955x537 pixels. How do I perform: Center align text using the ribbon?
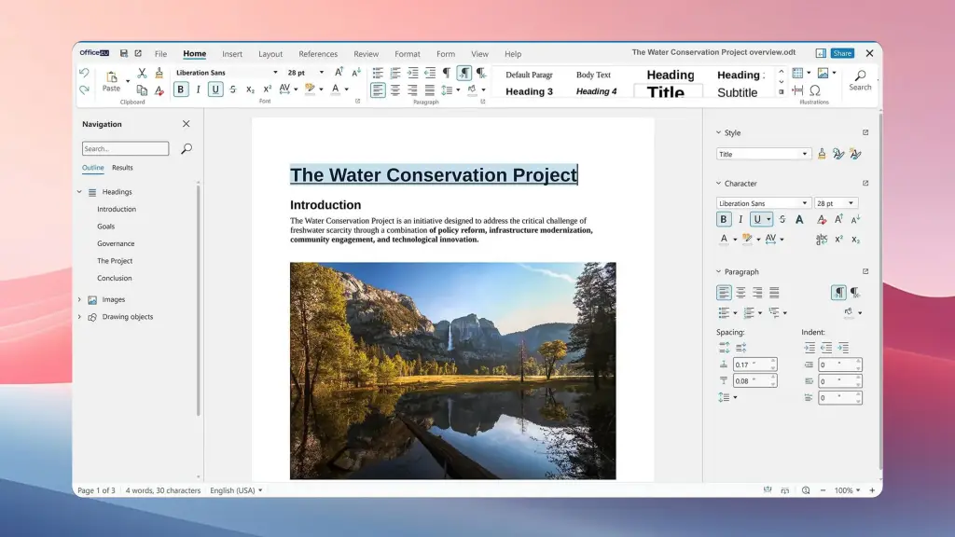(x=394, y=89)
